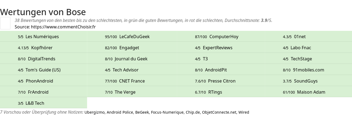Click the Labo Fnac review entry
The image size is (352, 115).
(x=308, y=48)
